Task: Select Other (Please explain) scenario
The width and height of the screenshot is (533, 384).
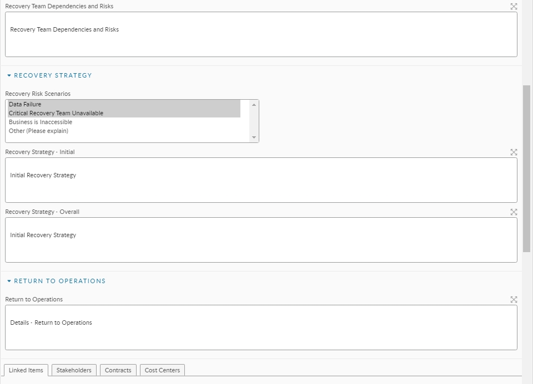Action: [x=38, y=131]
